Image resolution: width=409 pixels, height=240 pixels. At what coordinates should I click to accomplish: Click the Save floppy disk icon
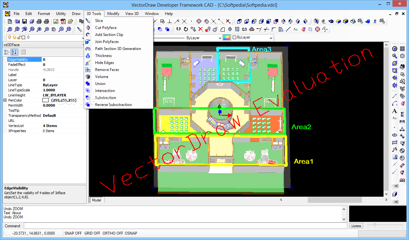[x=24, y=21]
